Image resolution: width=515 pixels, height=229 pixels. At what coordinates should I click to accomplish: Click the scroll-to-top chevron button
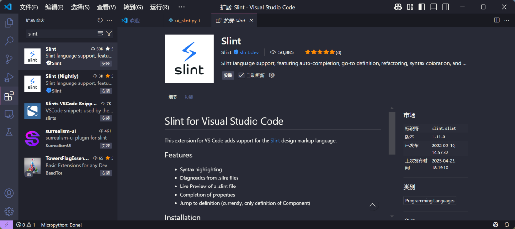coord(372,205)
